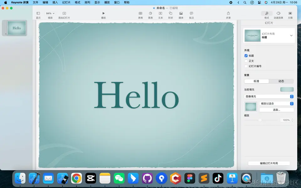Click the 100% scale value field
The height and width of the screenshot is (188, 301).
[x=286, y=120]
